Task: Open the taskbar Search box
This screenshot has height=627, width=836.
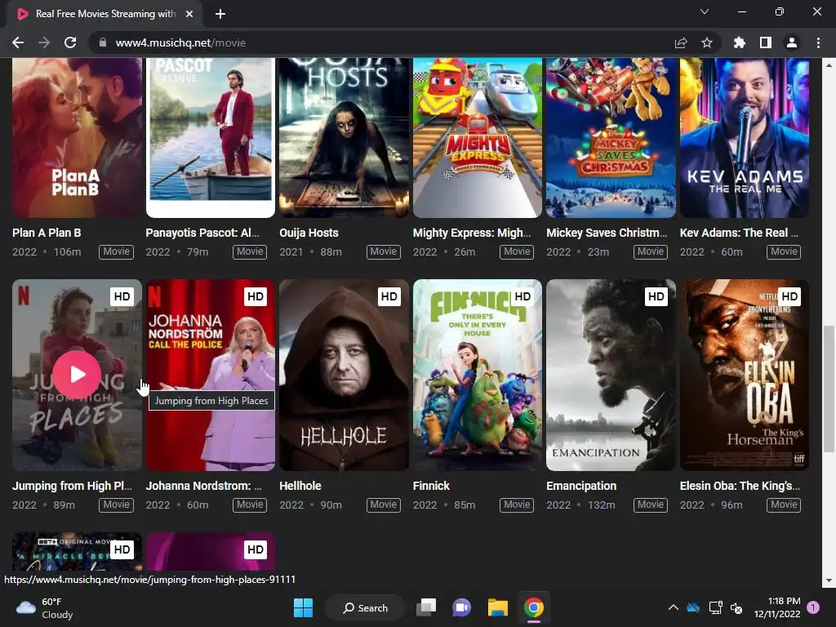Action: [x=365, y=607]
